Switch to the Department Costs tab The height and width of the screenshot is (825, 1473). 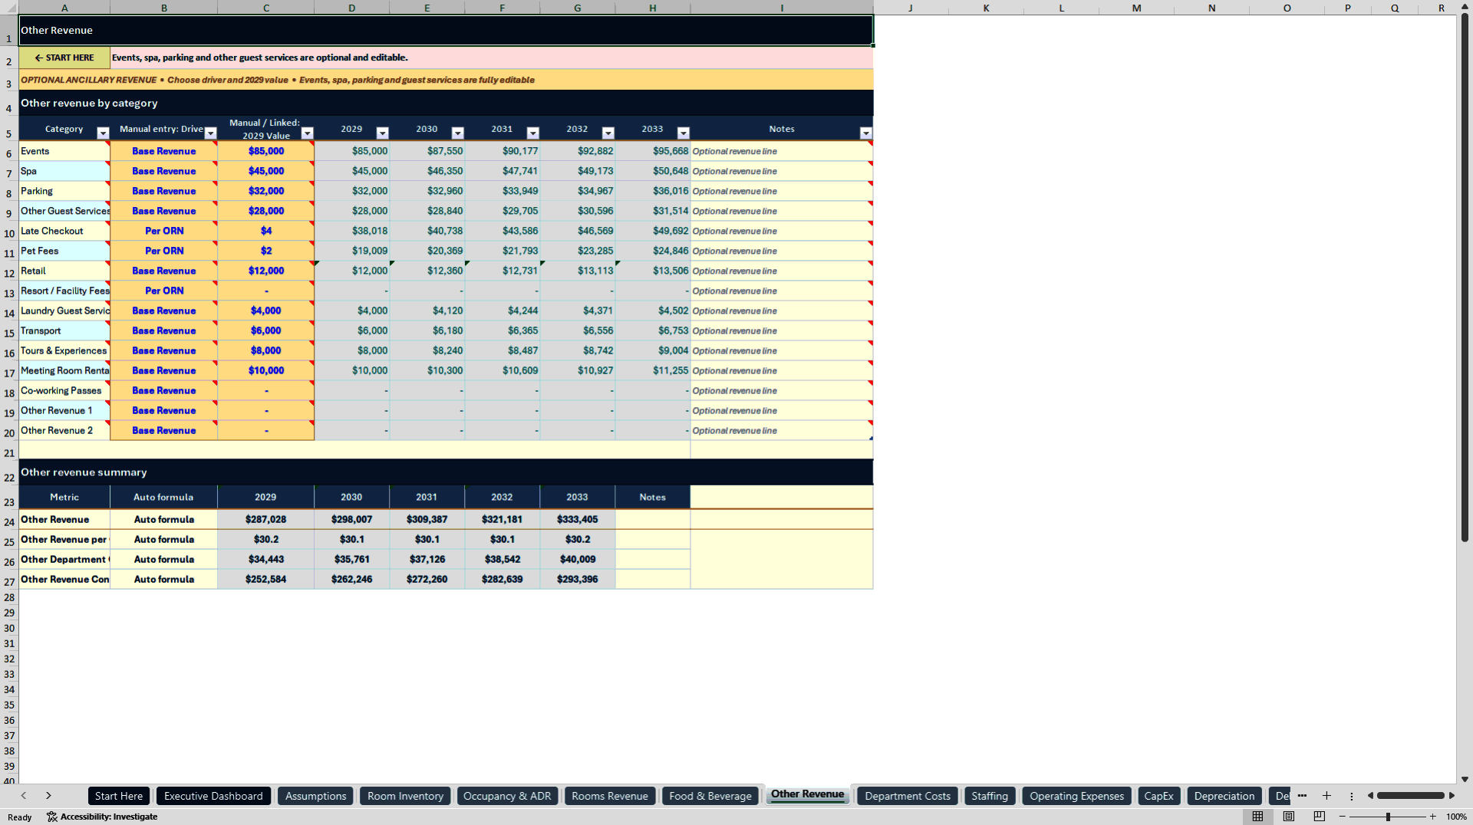[x=908, y=796]
